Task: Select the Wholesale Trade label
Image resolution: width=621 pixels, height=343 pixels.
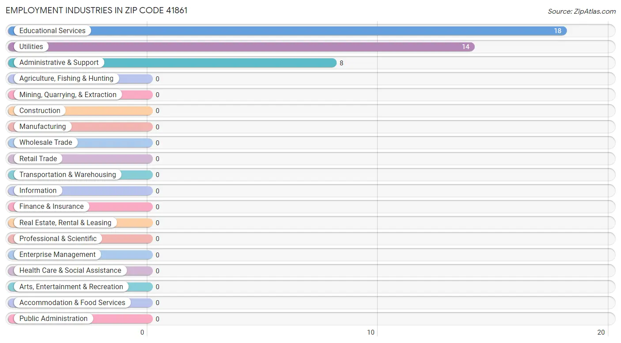Action: click(45, 143)
